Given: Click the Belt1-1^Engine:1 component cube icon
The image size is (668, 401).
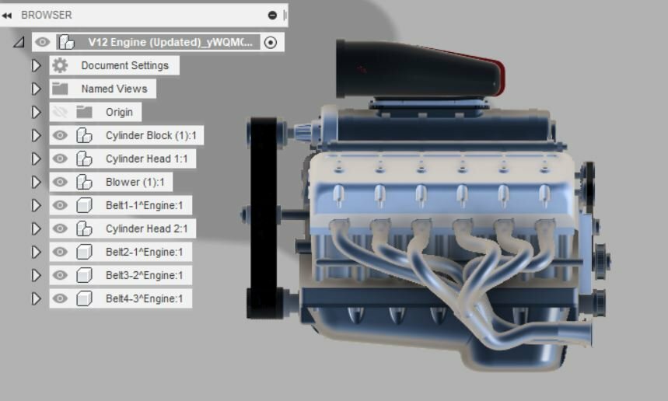Looking at the screenshot, I should (x=84, y=206).
